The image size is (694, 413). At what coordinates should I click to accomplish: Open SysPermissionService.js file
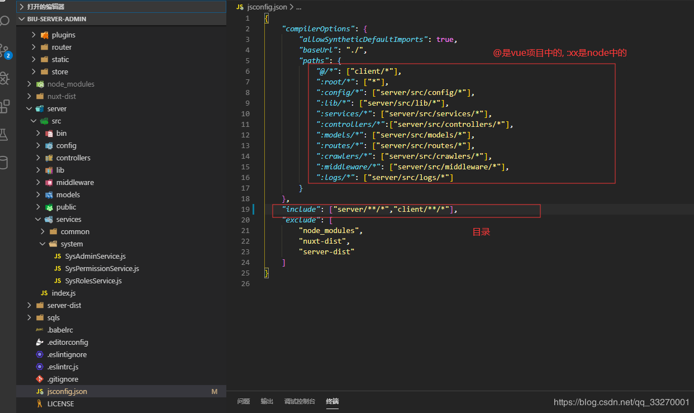[102, 268]
